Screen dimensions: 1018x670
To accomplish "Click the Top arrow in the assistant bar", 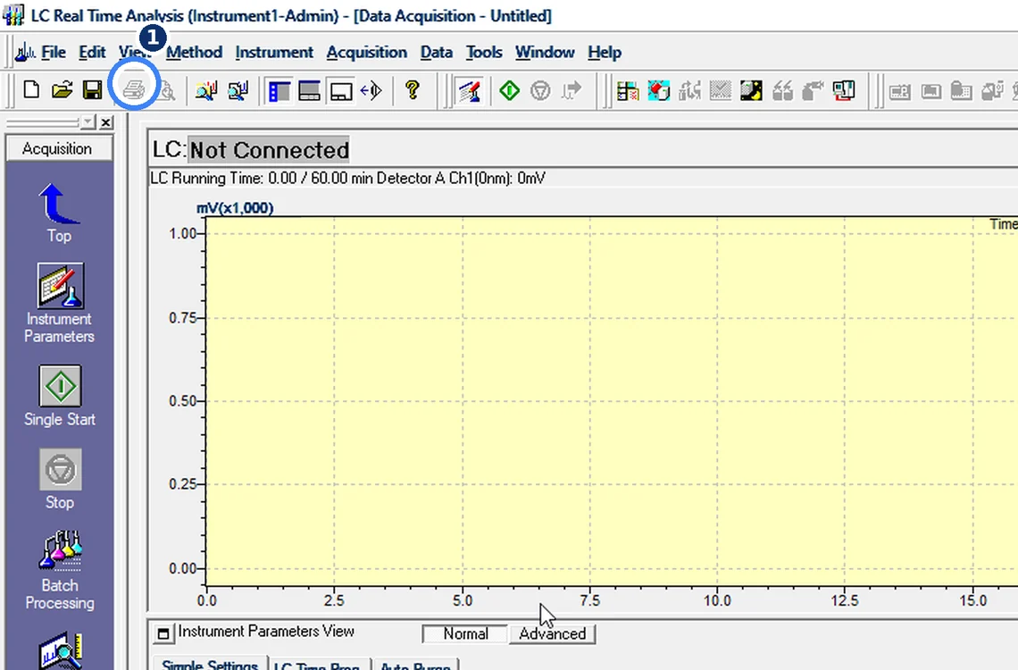I will pyautogui.click(x=59, y=213).
